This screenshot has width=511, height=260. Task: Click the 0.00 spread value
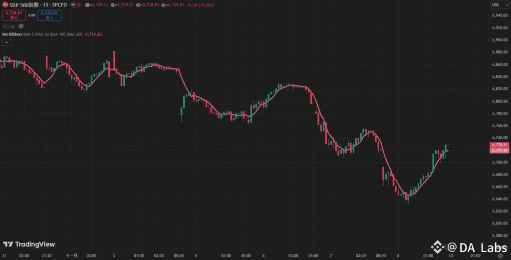tap(31, 15)
